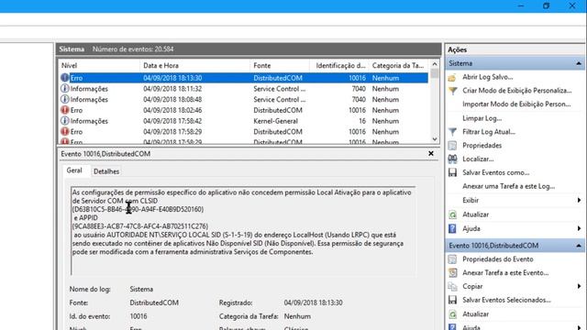Sort events by Data e Hora column

194,65
